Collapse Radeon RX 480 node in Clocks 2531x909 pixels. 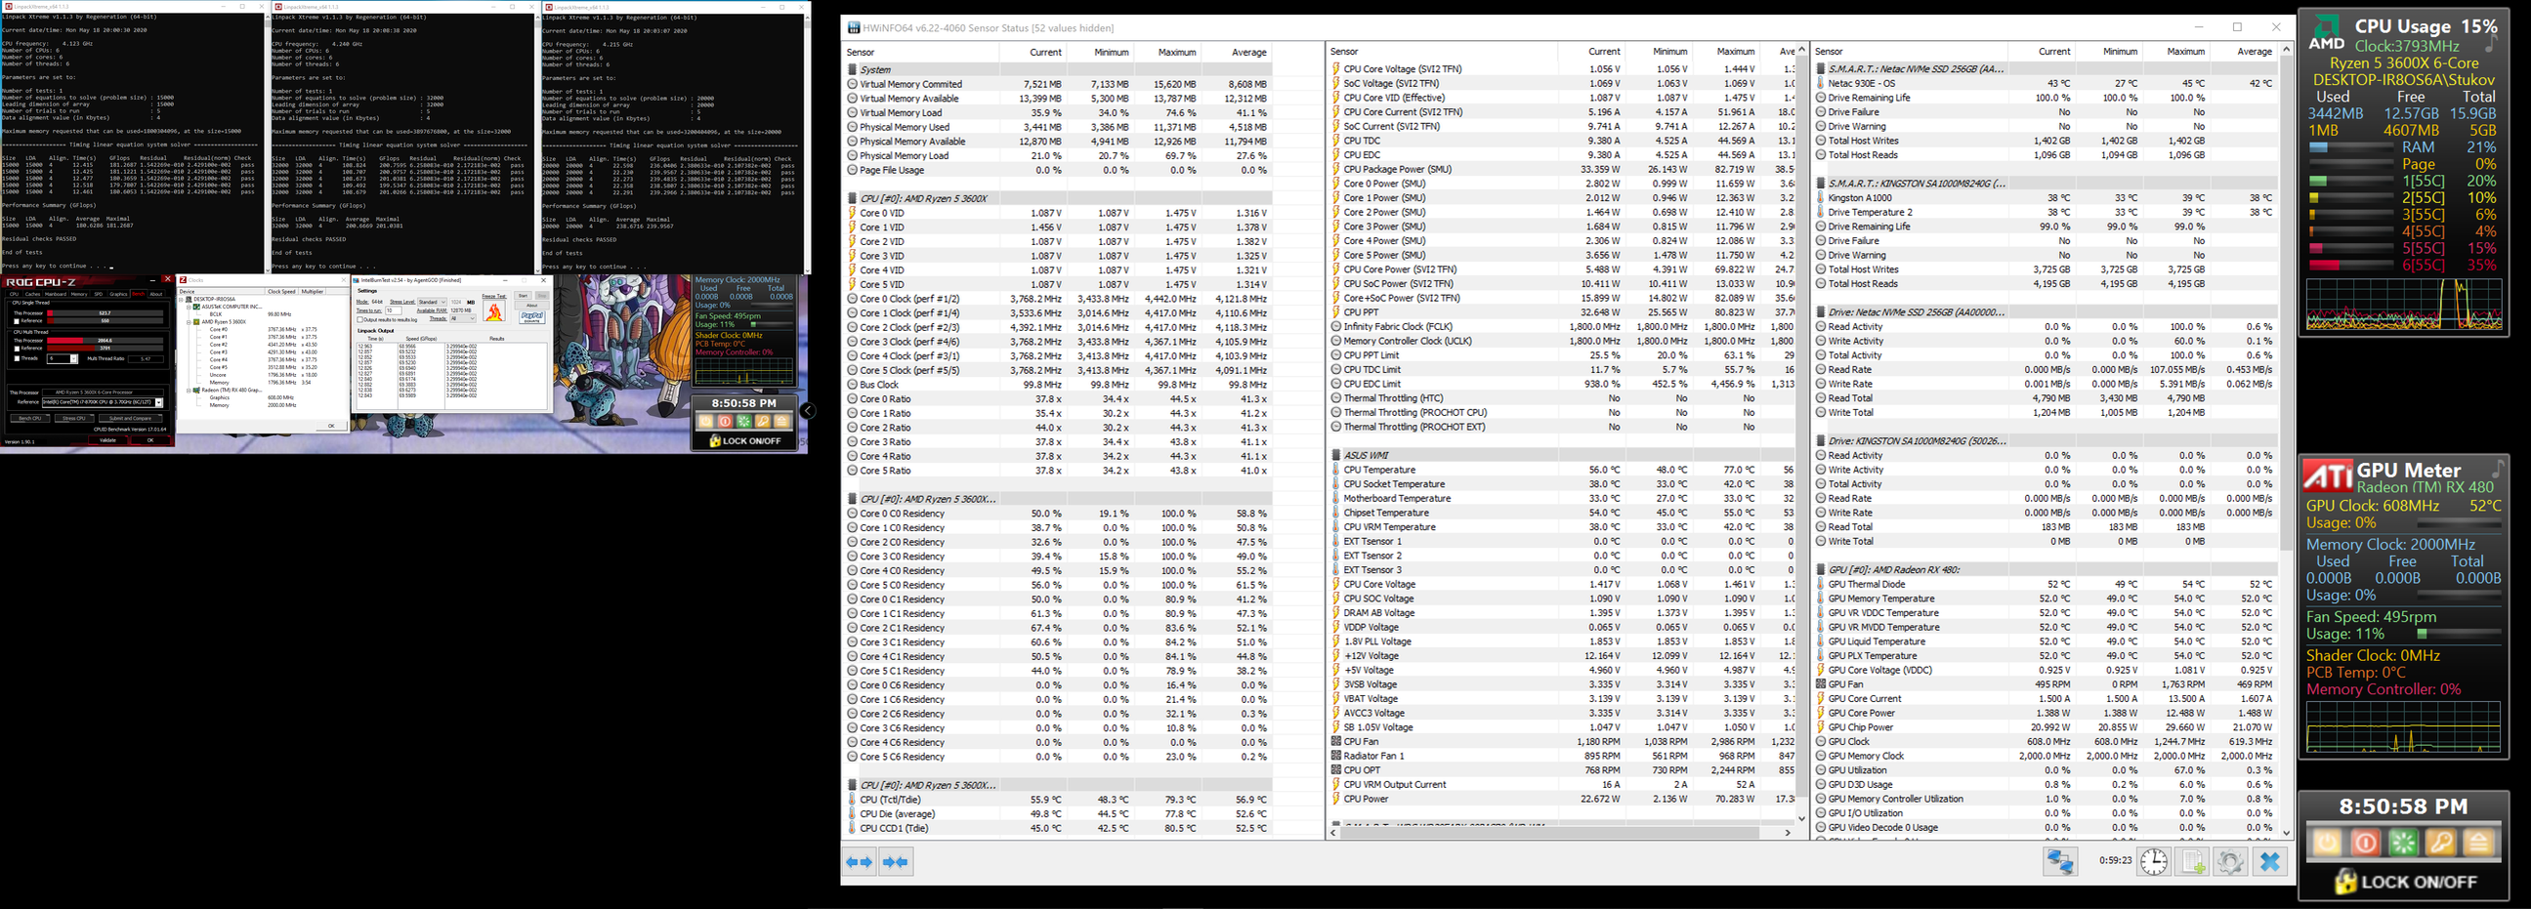(189, 391)
